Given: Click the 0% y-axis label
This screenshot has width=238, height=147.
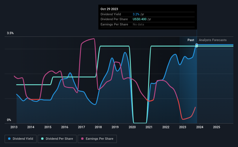Looking at the screenshot, I should pyautogui.click(x=9, y=120).
